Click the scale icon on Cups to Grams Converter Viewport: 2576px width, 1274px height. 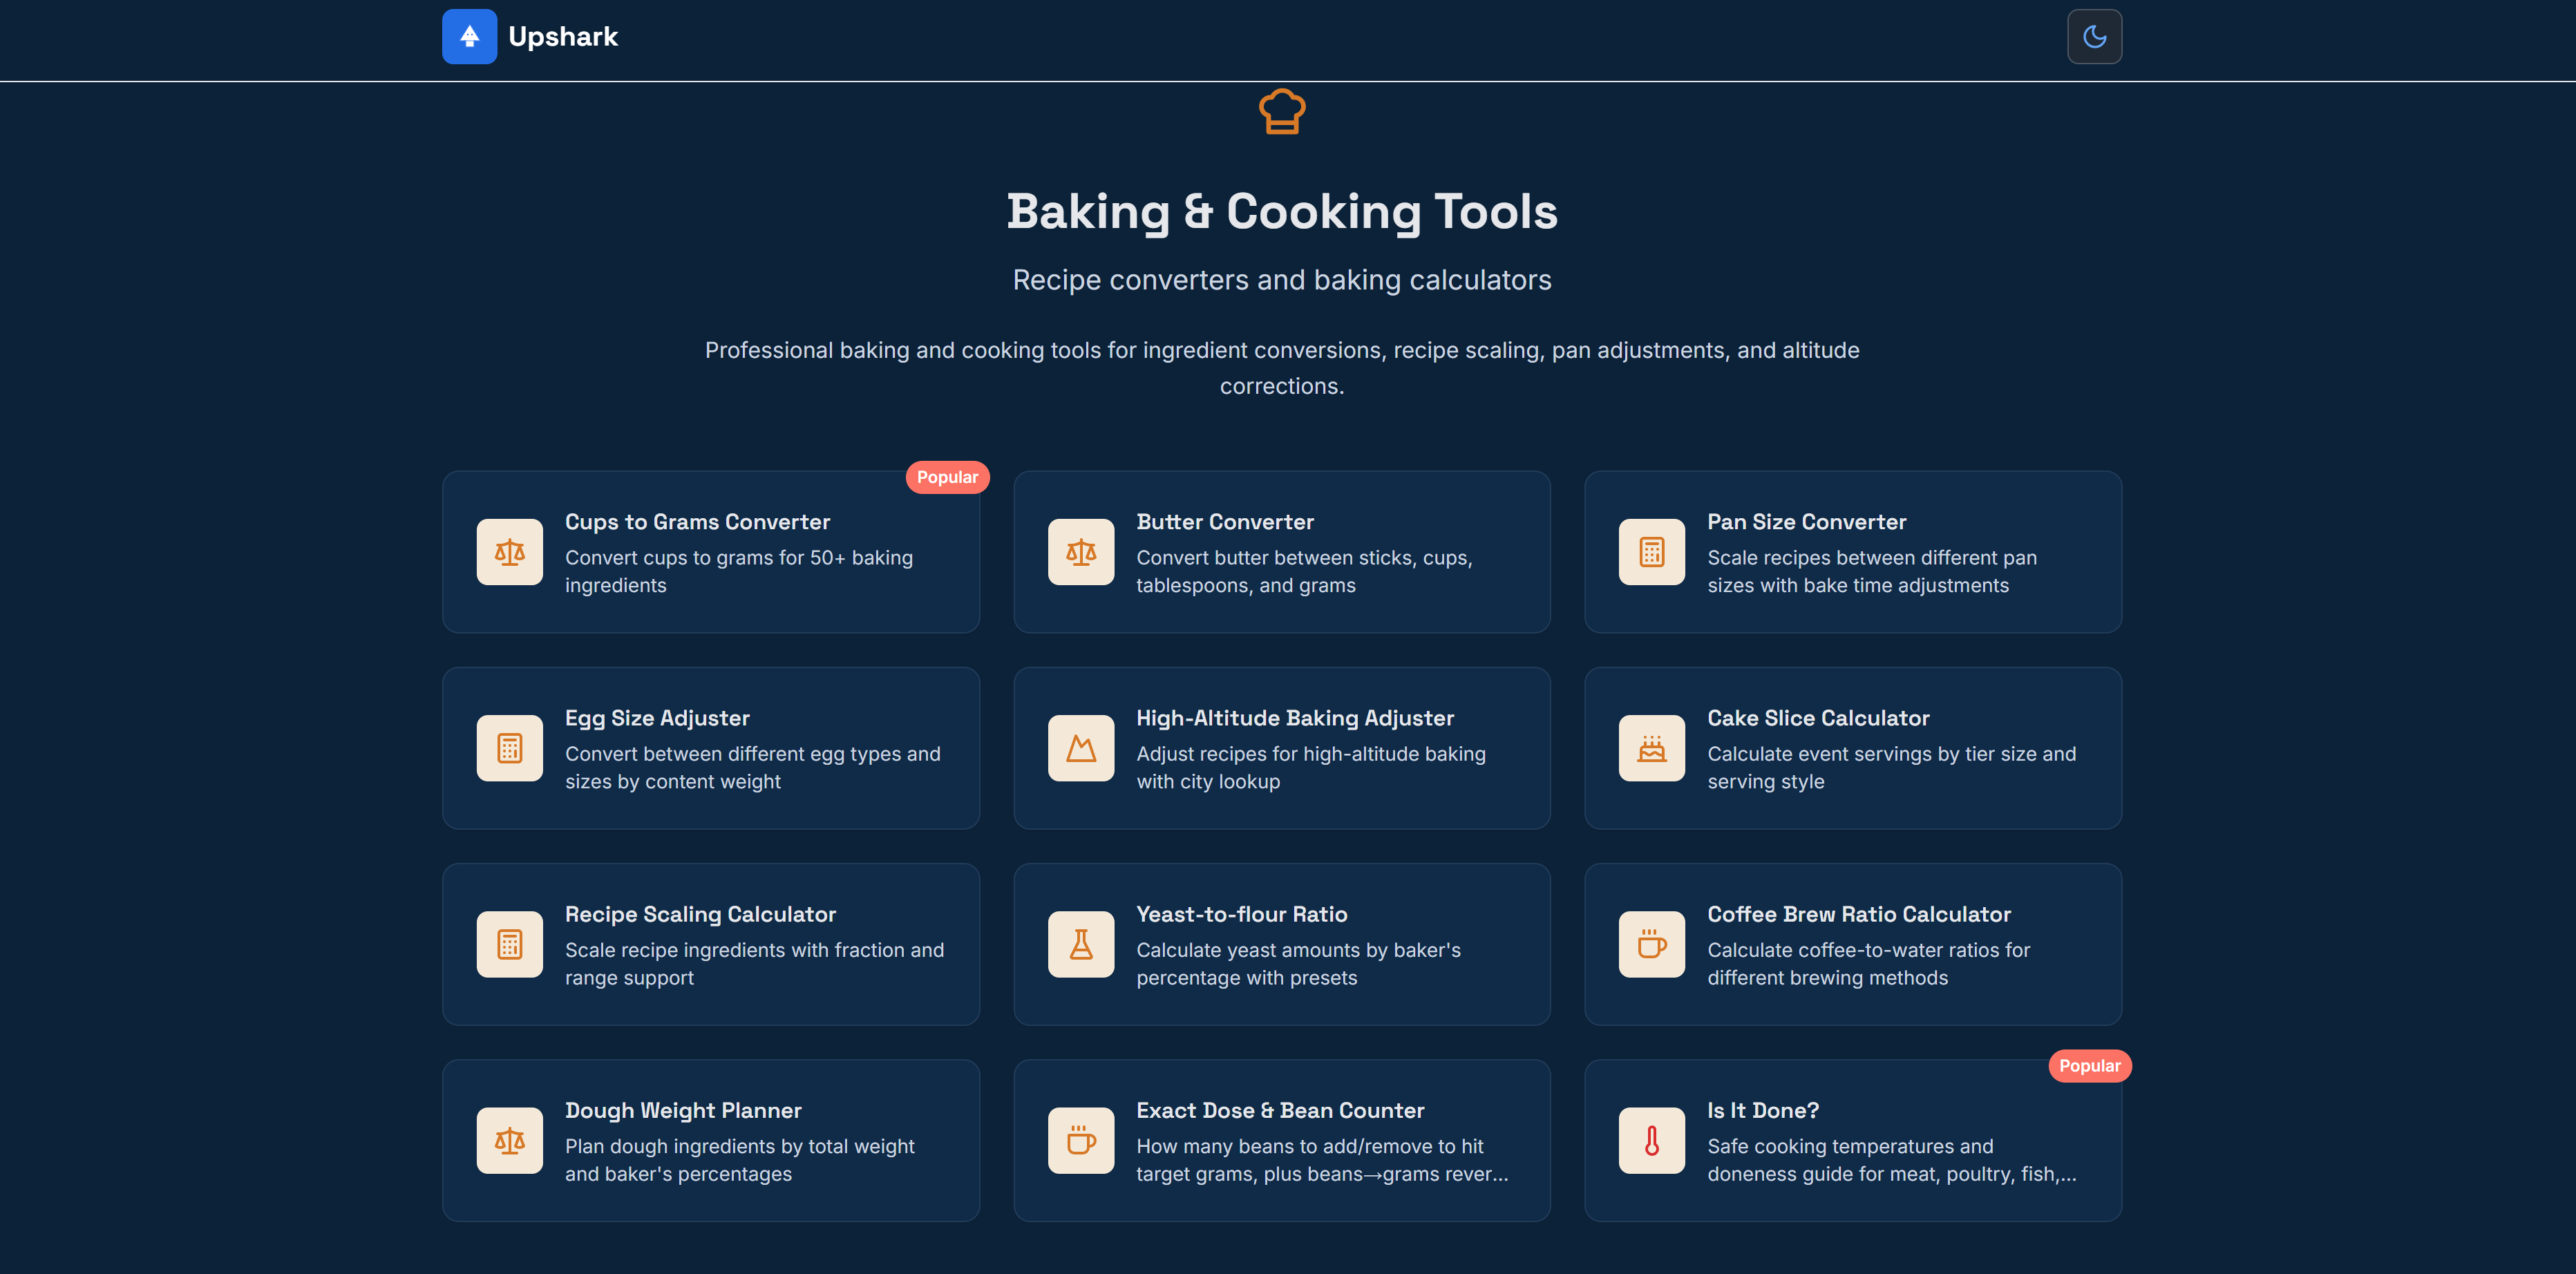point(509,552)
